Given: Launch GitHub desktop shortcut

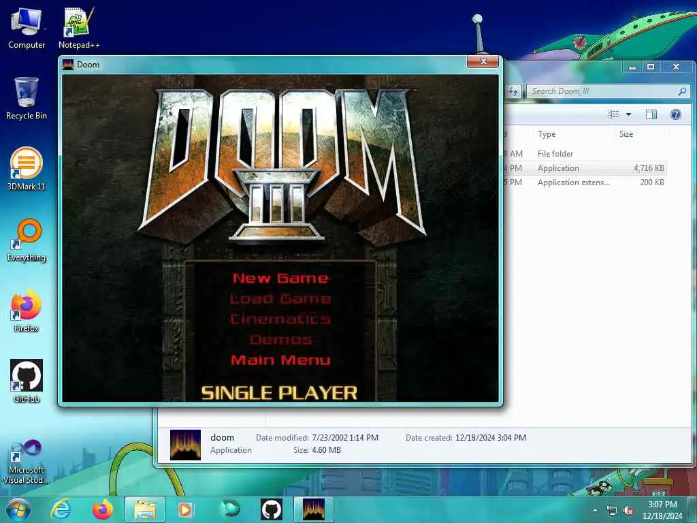Looking at the screenshot, I should click(27, 381).
